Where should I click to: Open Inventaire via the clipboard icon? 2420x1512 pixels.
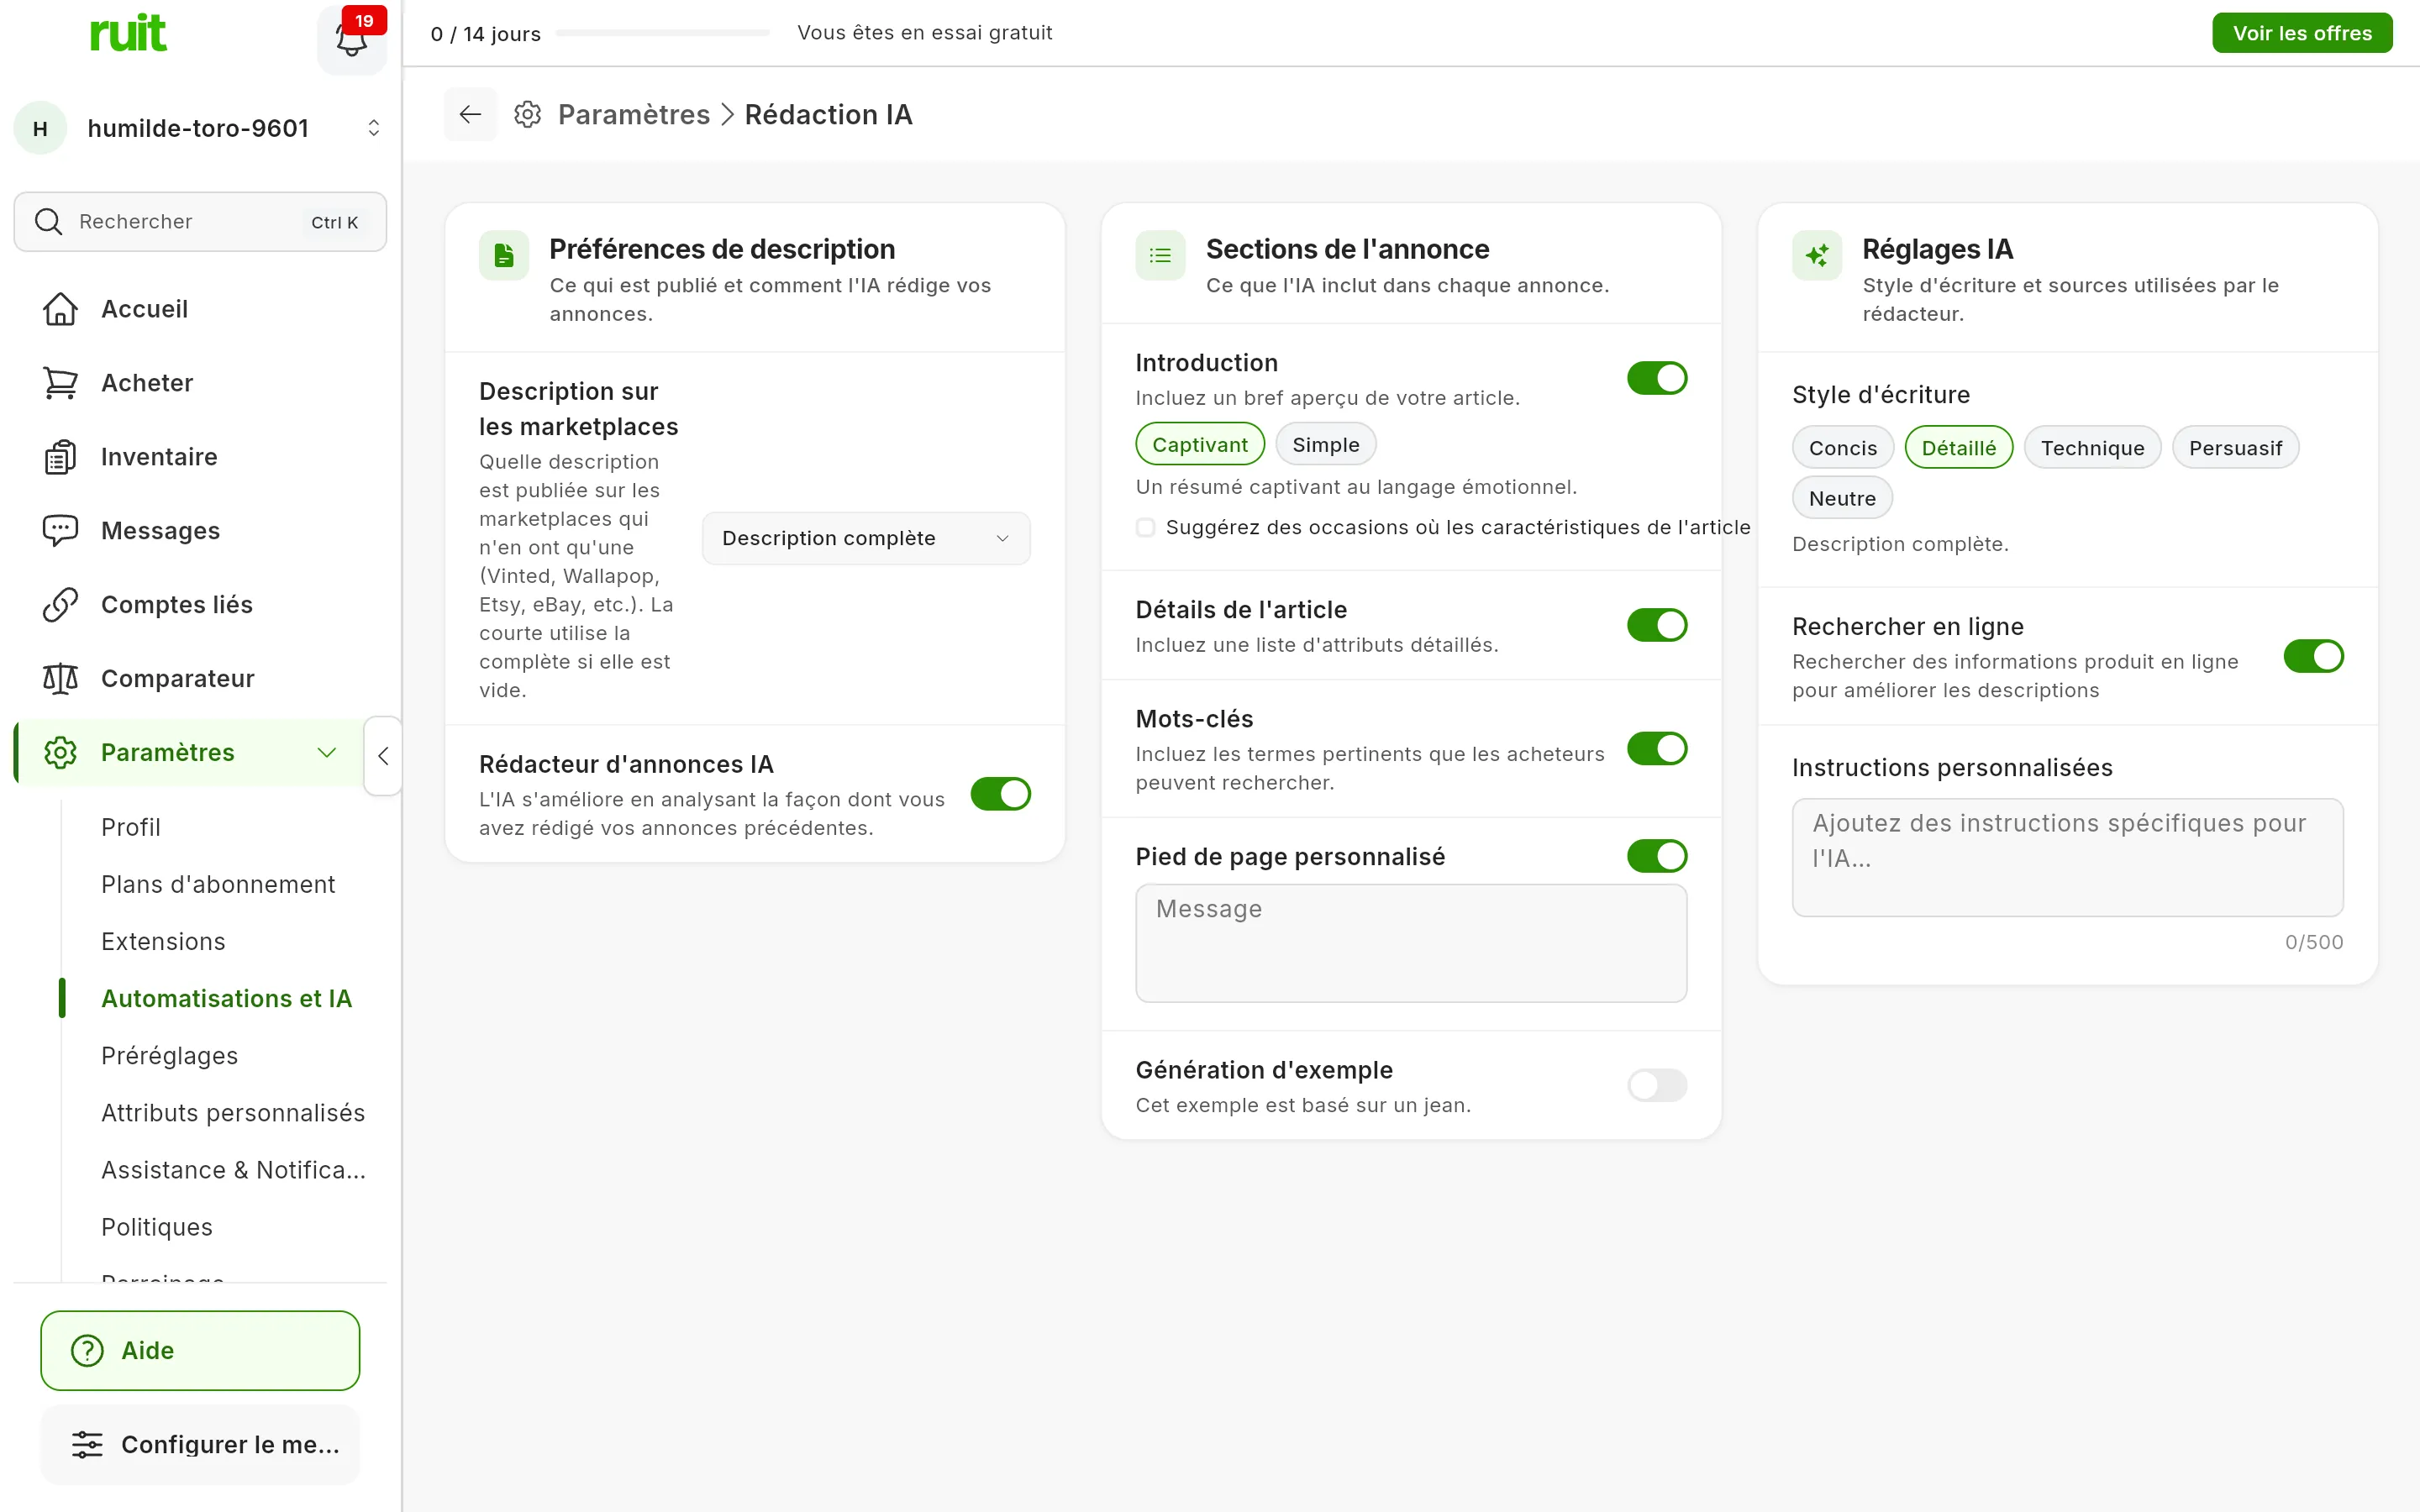click(x=60, y=457)
